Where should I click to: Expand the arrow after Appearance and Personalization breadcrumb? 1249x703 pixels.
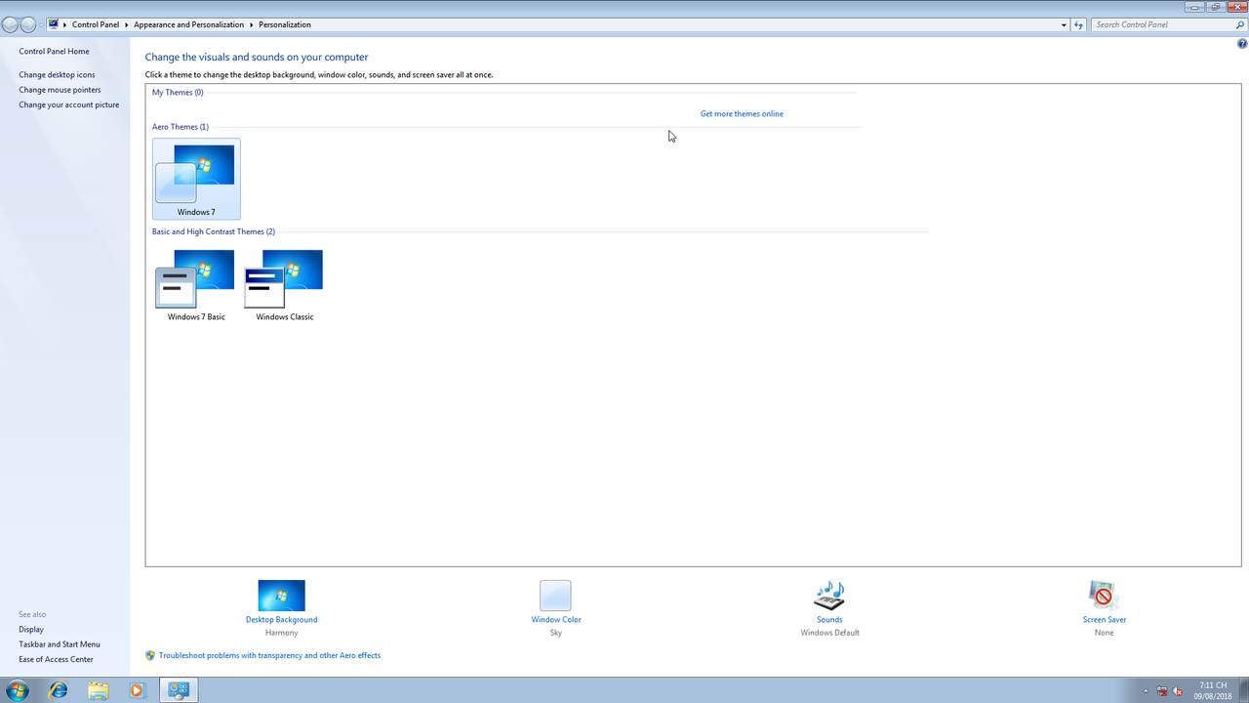point(252,24)
